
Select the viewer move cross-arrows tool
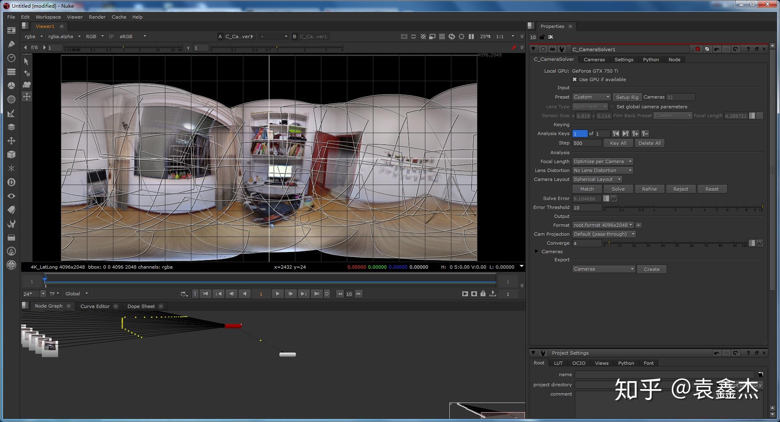[26, 97]
